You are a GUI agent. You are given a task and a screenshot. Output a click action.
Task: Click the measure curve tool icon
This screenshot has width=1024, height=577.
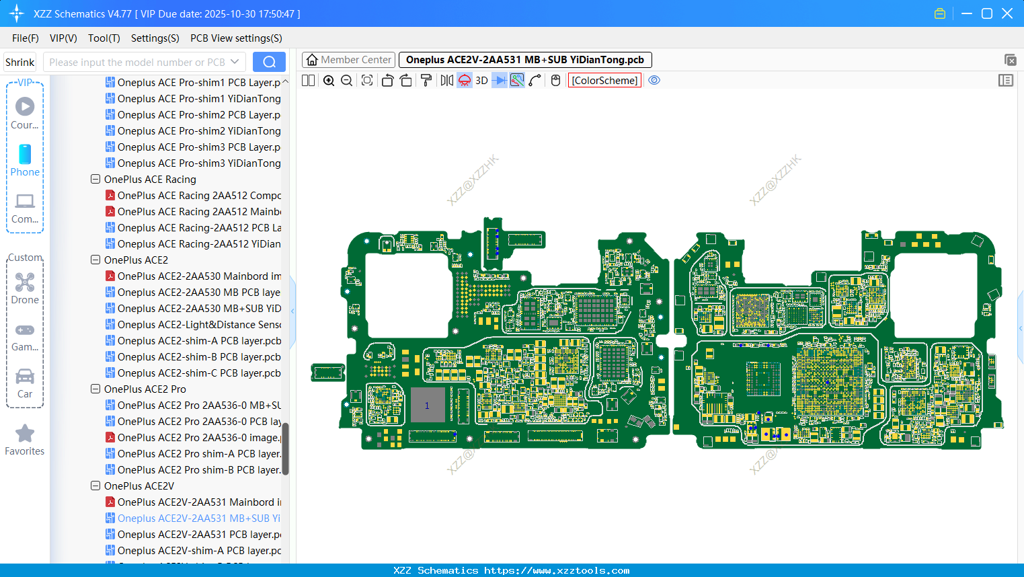pos(535,80)
